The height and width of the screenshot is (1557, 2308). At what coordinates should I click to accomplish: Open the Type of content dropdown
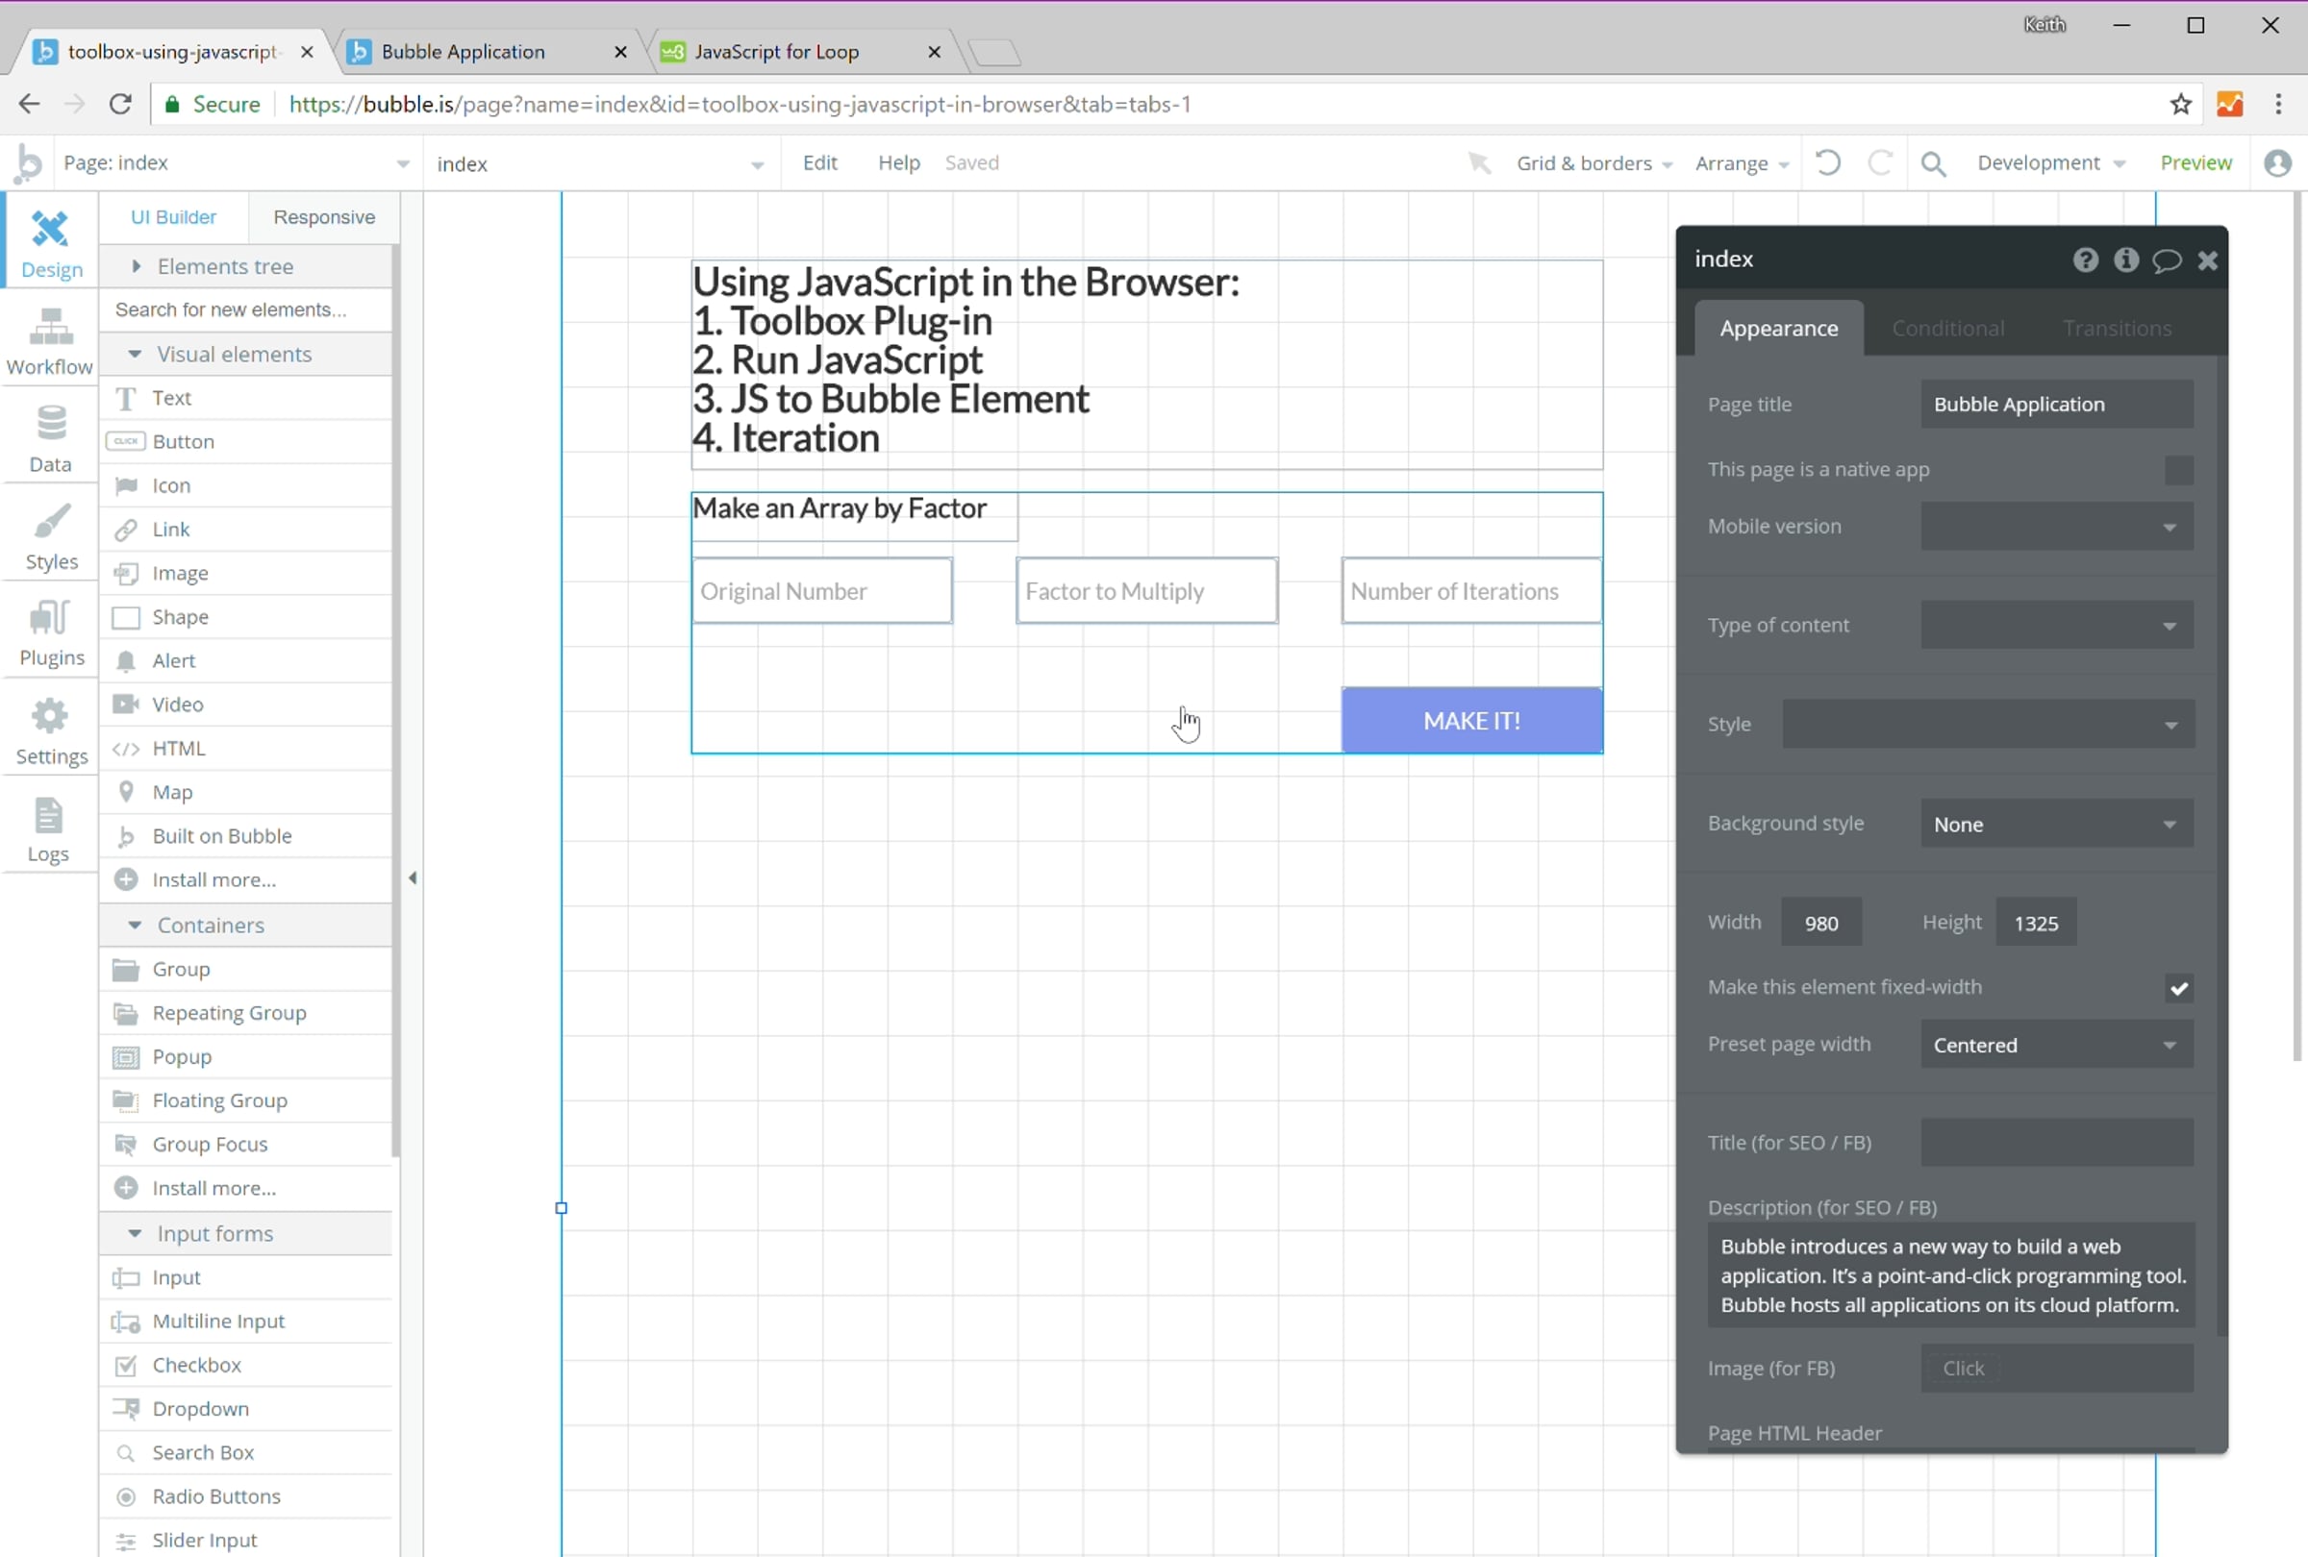2057,625
